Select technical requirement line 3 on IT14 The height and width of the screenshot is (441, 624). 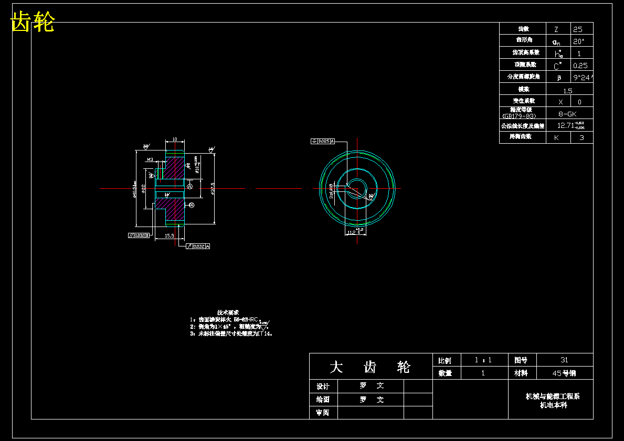coord(231,334)
